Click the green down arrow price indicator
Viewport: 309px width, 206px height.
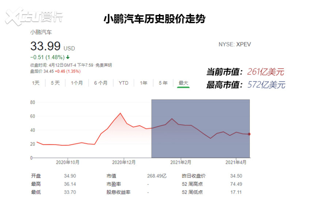68,57
